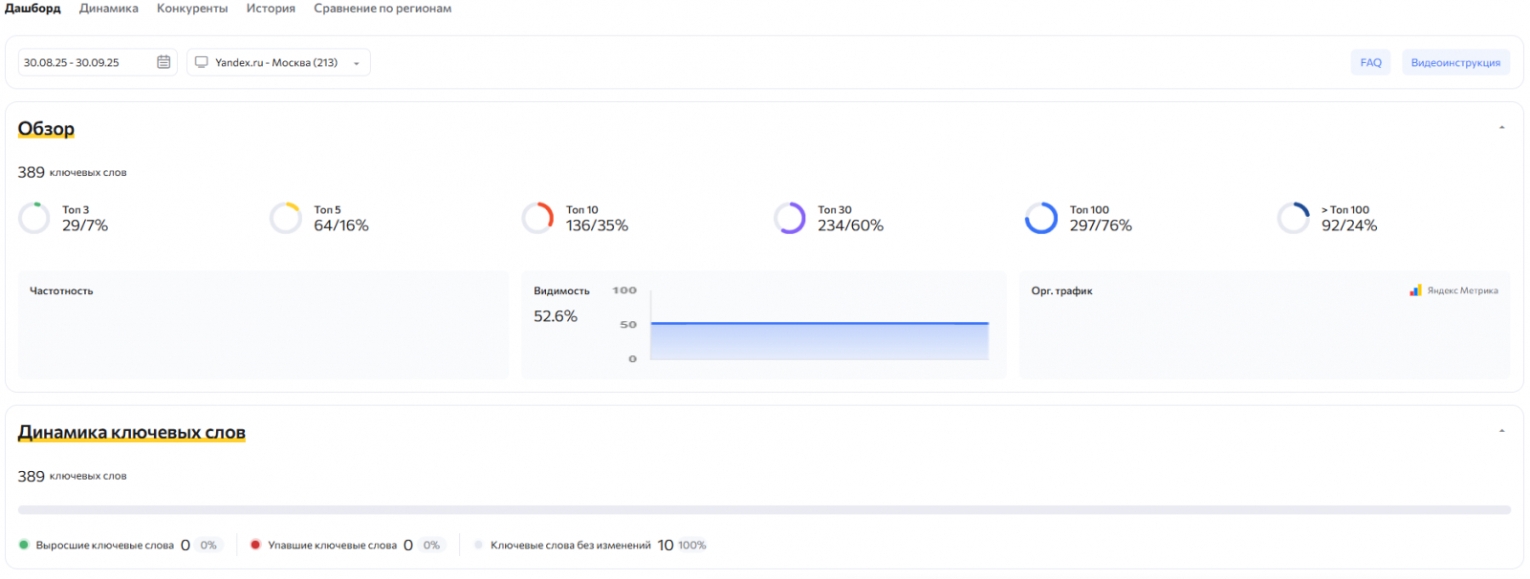The width and height of the screenshot is (1530, 579).
Task: Toggle the red Упавшие ключевые слова filter
Action: (255, 545)
